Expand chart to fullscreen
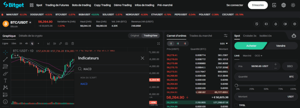Image resolution: width=300 pixels, height=108 pixels. (x=158, y=44)
